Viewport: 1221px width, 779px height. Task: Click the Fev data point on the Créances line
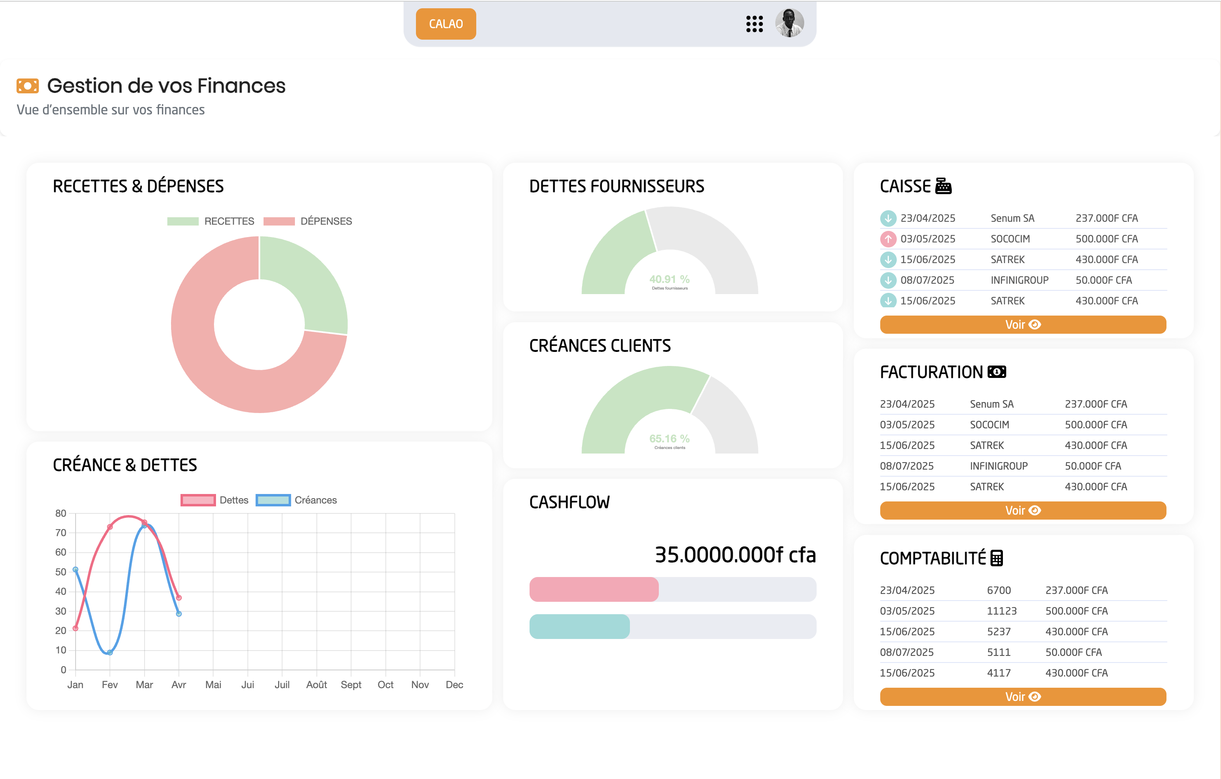(x=110, y=653)
